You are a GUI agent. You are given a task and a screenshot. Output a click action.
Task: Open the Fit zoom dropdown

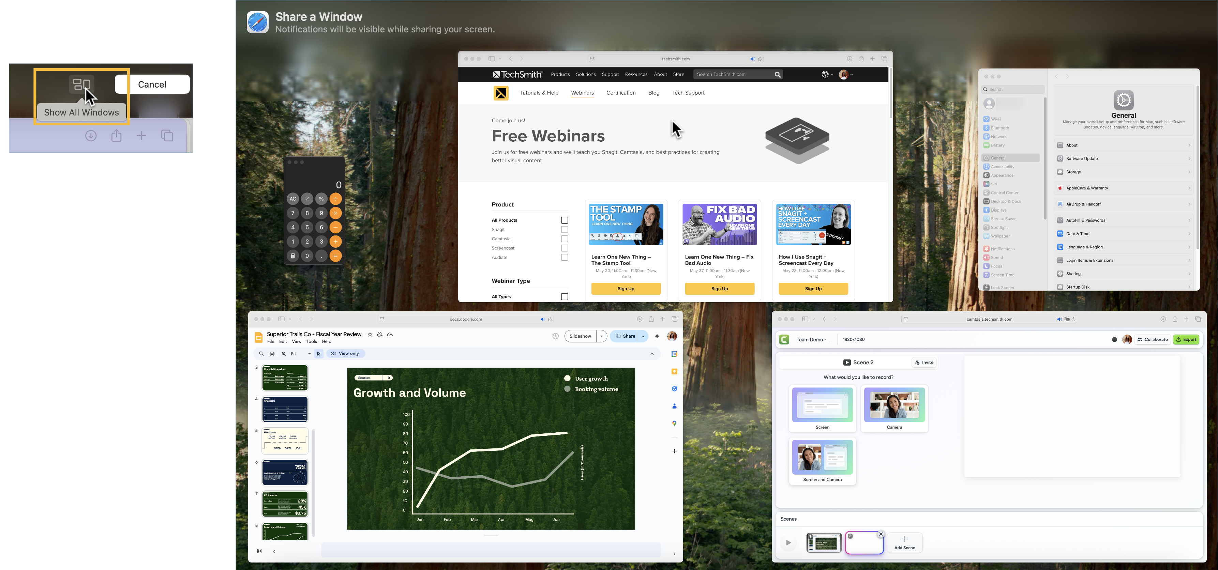(301, 354)
